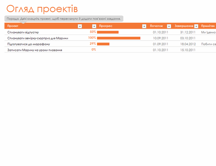Image resolution: width=216 pixels, height=166 pixels.
Task: Click the Проект column header
Action: pyautogui.click(x=13, y=26)
